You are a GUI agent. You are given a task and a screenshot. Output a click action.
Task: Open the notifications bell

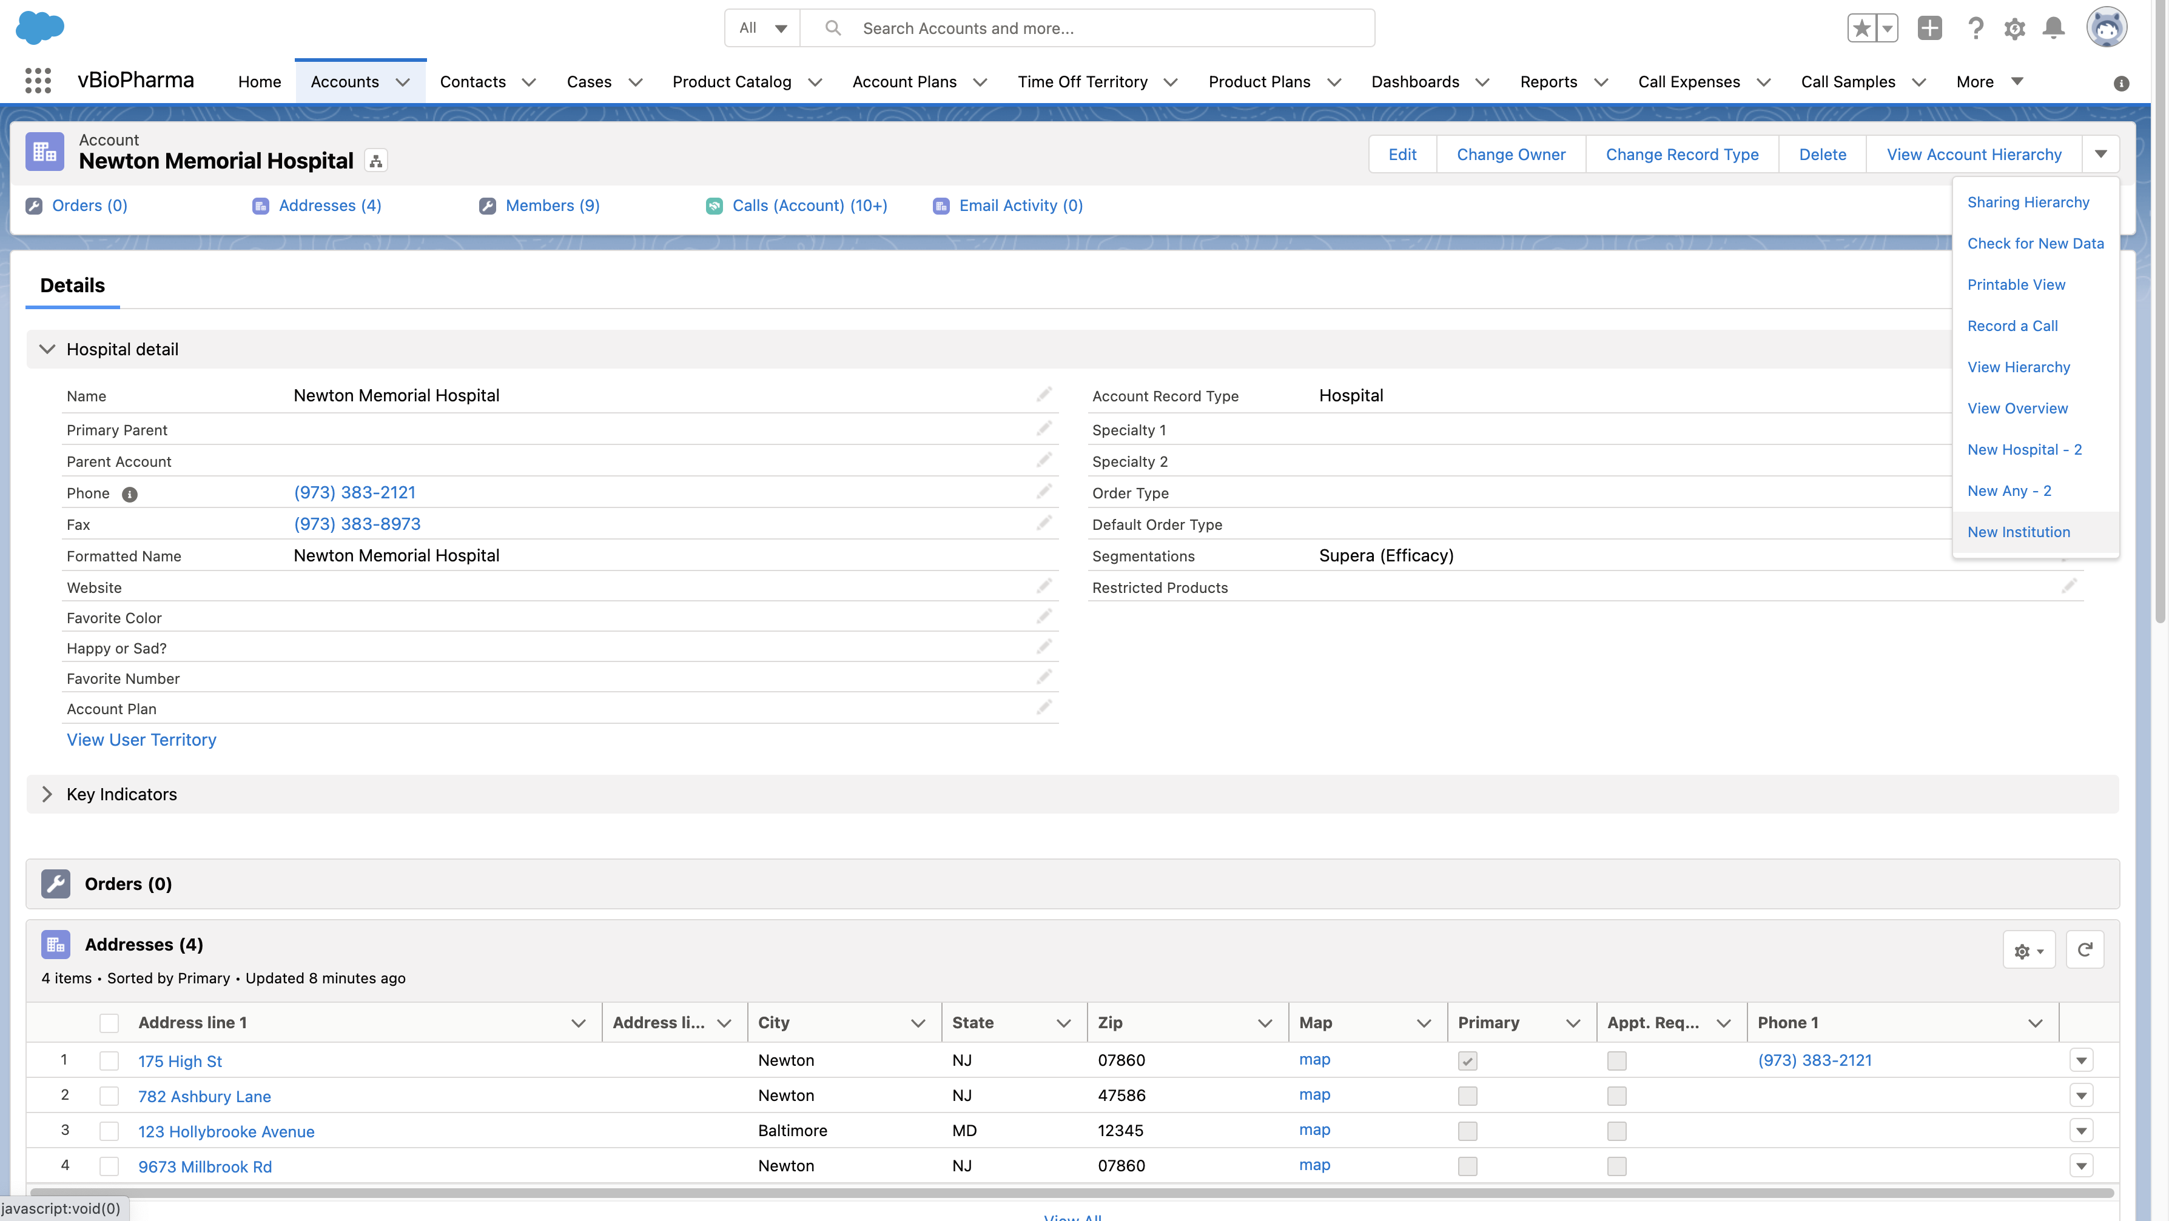tap(2054, 28)
